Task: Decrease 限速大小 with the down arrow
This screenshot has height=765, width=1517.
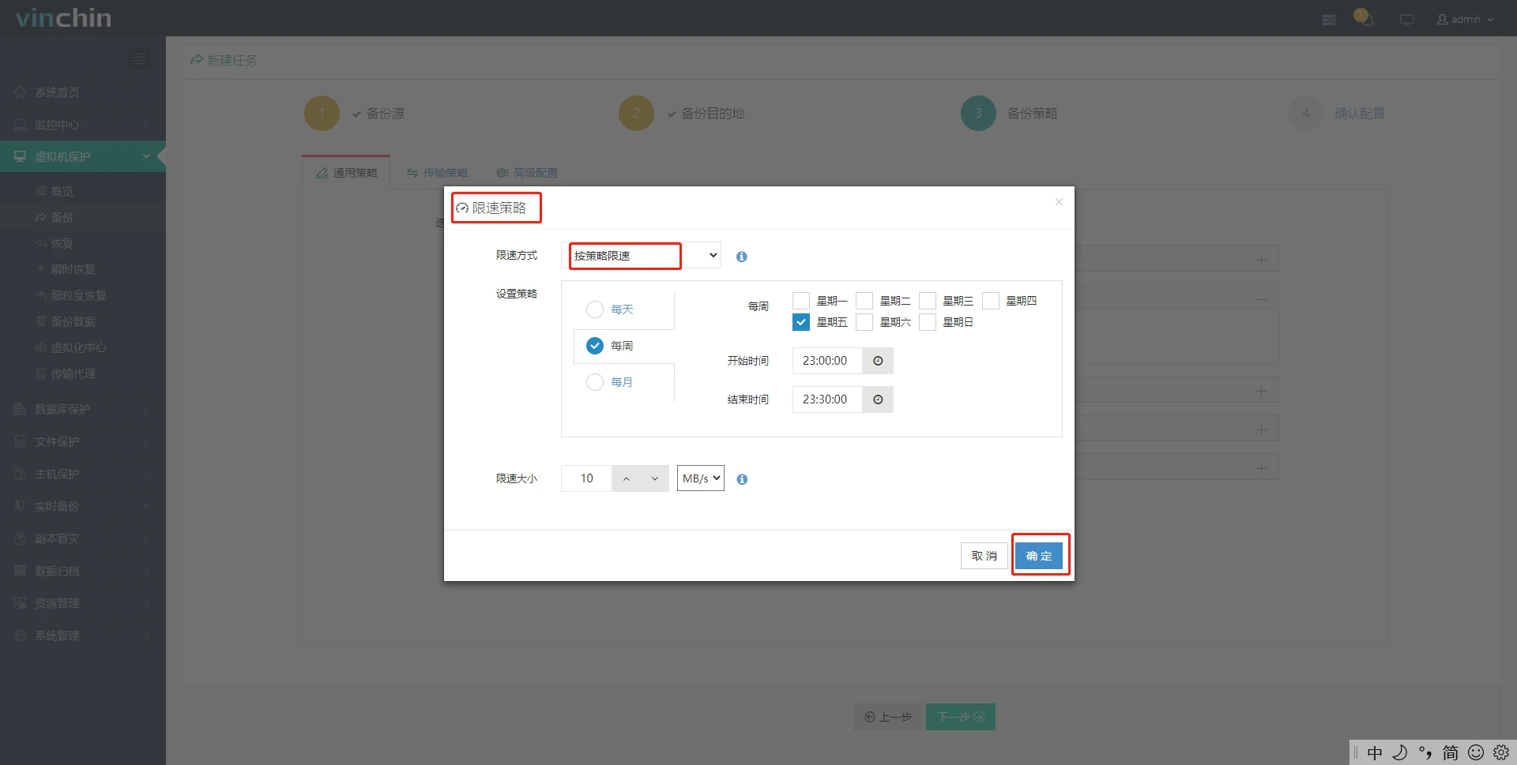Action: [654, 478]
